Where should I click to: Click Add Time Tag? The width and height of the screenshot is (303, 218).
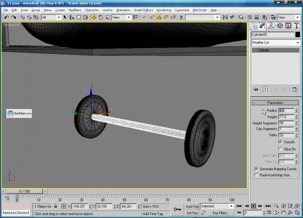[x=153, y=214]
